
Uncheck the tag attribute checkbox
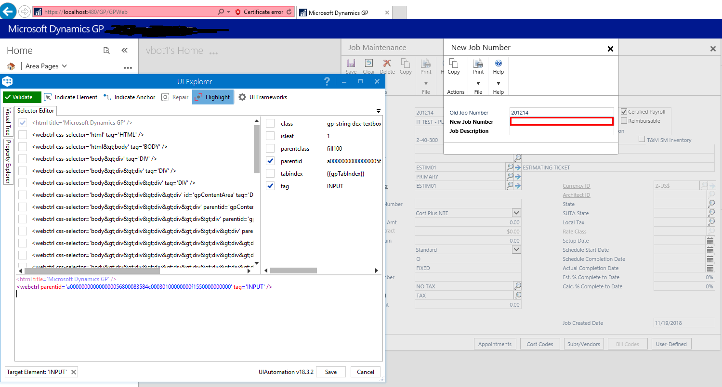click(x=270, y=186)
